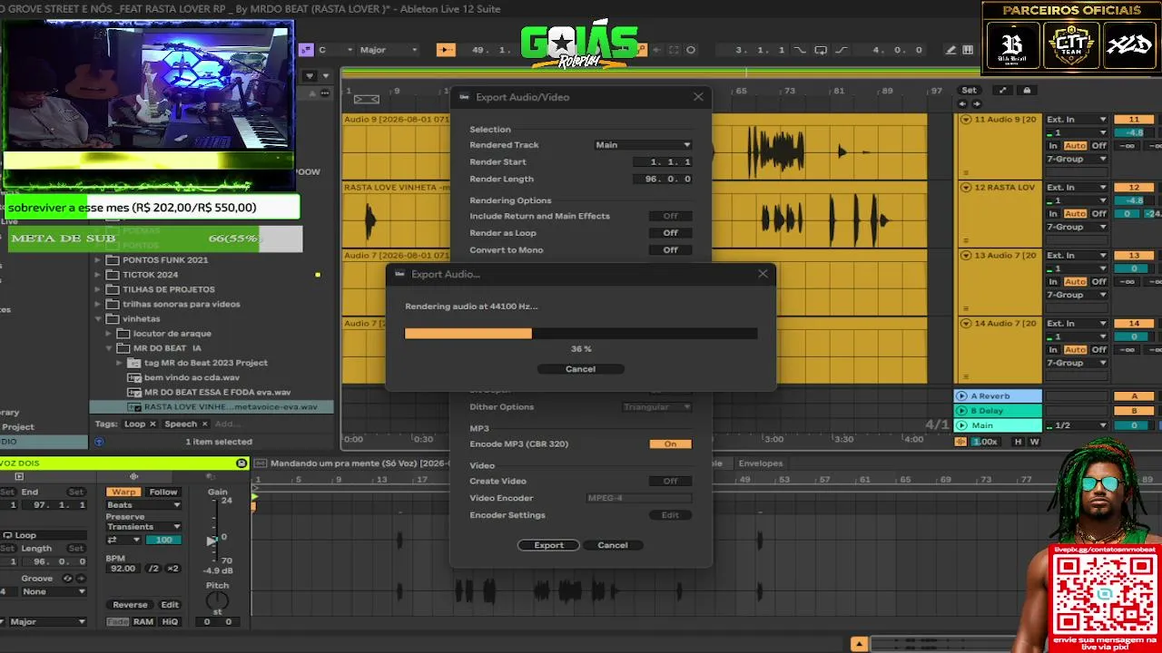Open the Beats warp mode dropdown
Image resolution: width=1162 pixels, height=653 pixels.
point(143,505)
